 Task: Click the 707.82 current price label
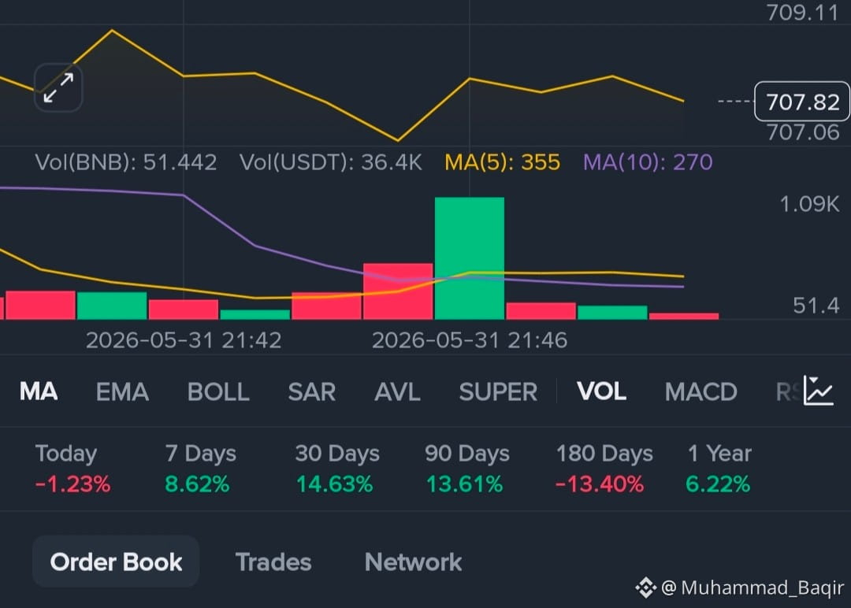coord(802,102)
